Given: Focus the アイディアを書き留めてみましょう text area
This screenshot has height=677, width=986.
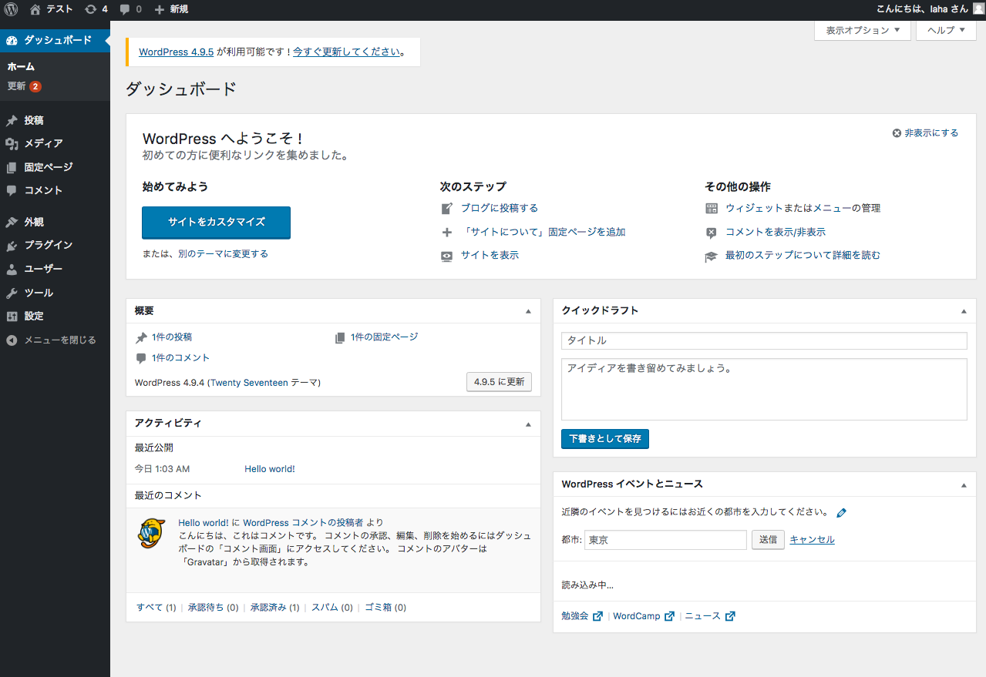Looking at the screenshot, I should click(x=764, y=389).
